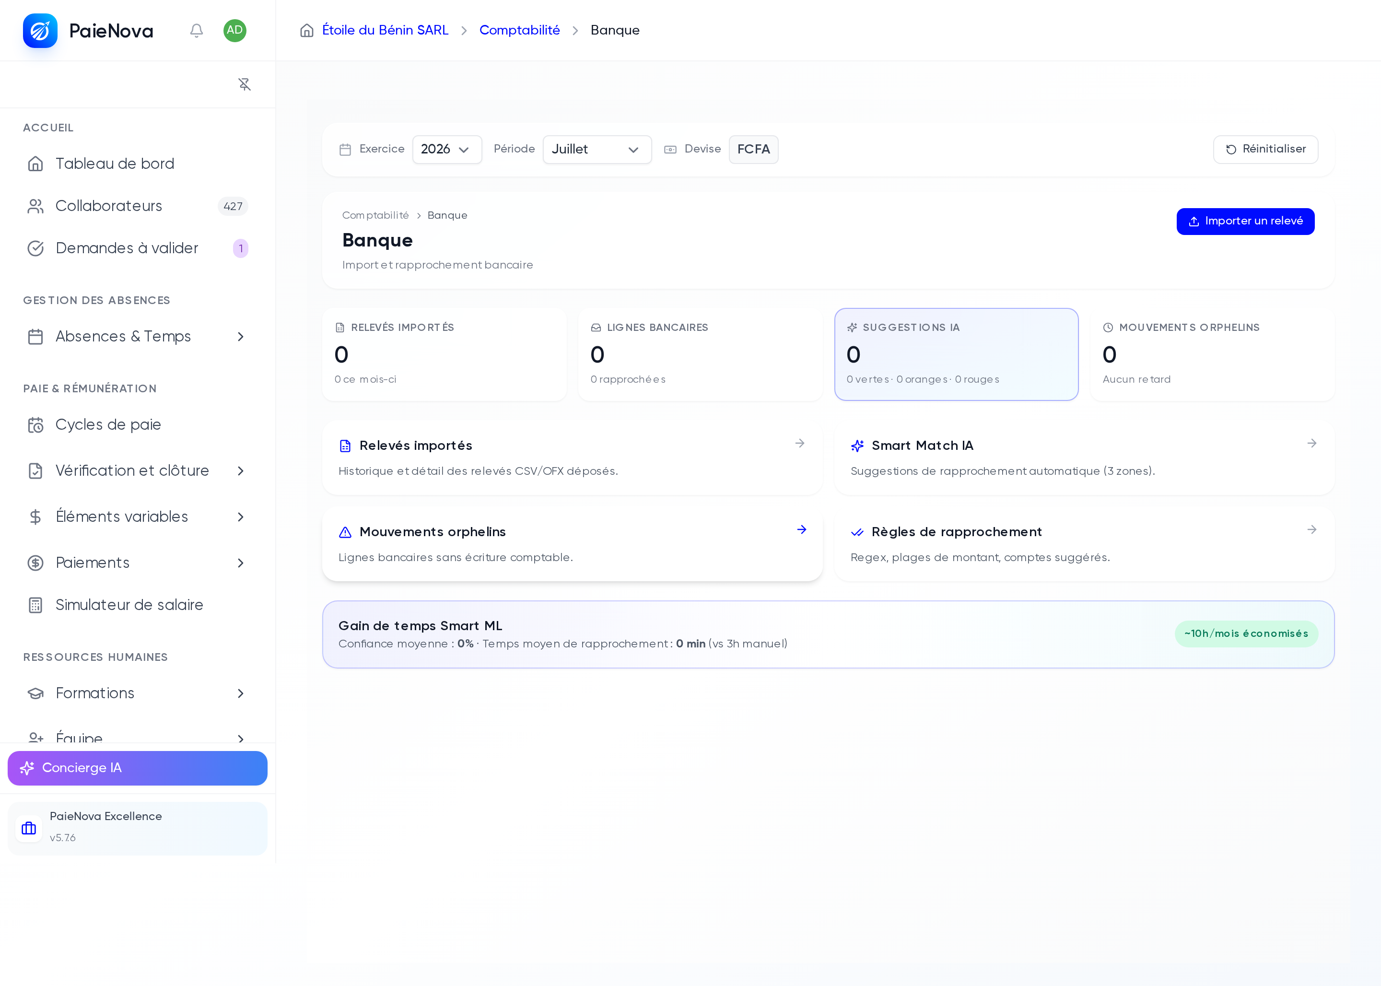1381x986 pixels.
Task: Click the AD user avatar
Action: (x=235, y=30)
